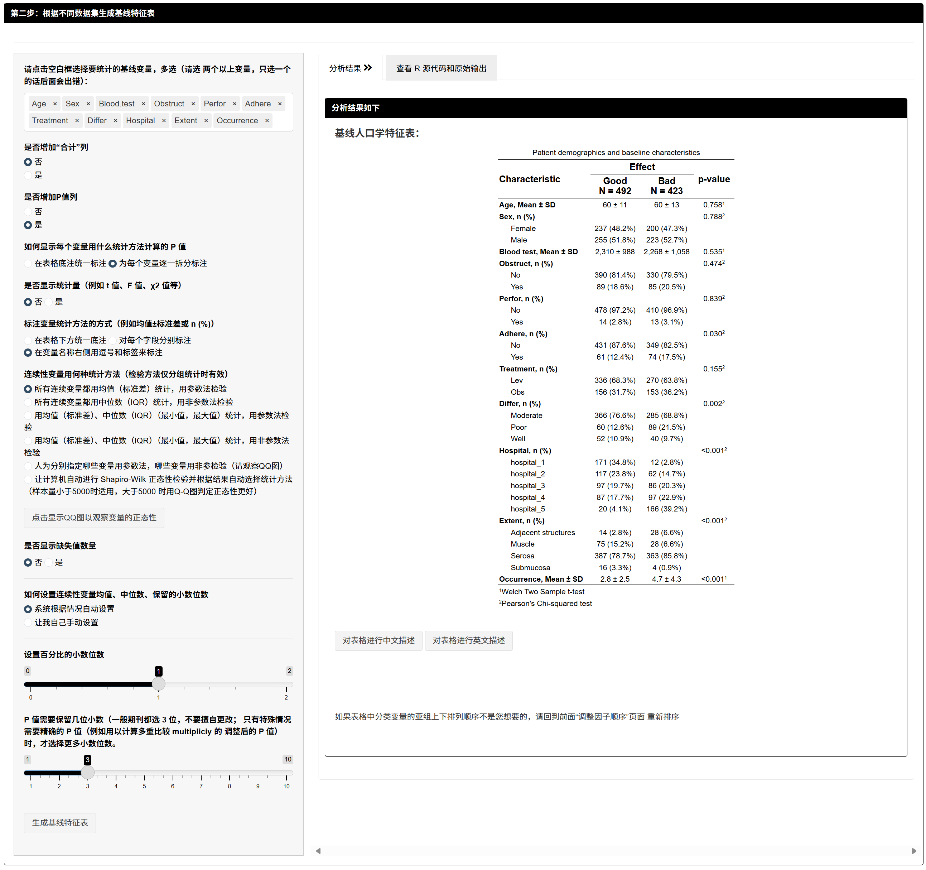Select mean (SD) with parametric test option
Screen dimensions: 926x870
coord(28,389)
